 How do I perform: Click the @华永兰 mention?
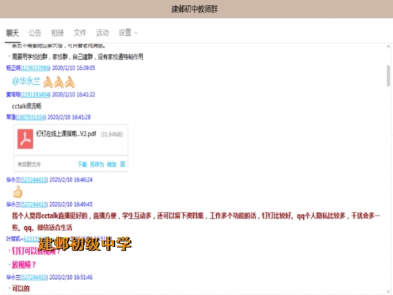pyautogui.click(x=26, y=81)
